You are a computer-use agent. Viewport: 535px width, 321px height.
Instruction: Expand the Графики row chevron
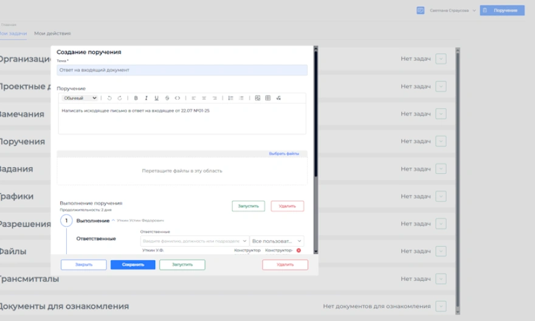point(441,196)
